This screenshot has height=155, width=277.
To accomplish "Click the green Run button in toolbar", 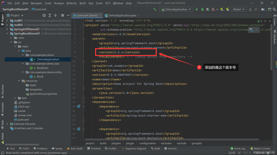I will tap(197, 9).
